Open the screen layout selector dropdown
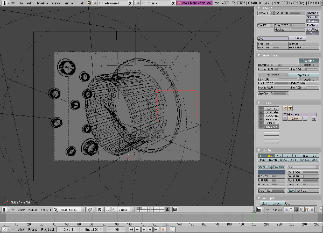Screen dimensions: 323x233 pyautogui.click(x=95, y=3)
